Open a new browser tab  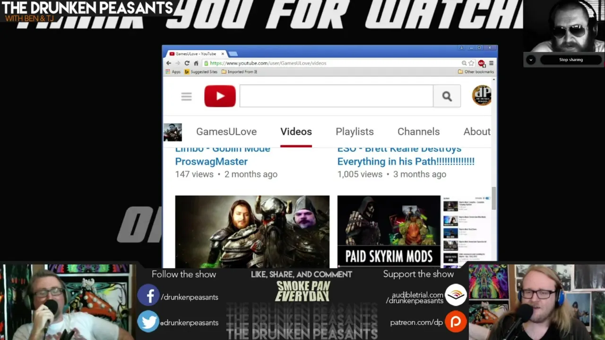click(233, 54)
